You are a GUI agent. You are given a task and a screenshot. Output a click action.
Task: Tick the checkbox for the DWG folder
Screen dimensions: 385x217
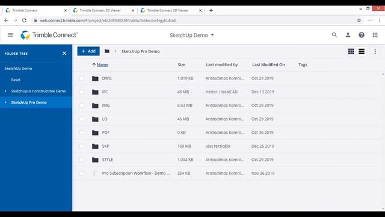(x=82, y=78)
